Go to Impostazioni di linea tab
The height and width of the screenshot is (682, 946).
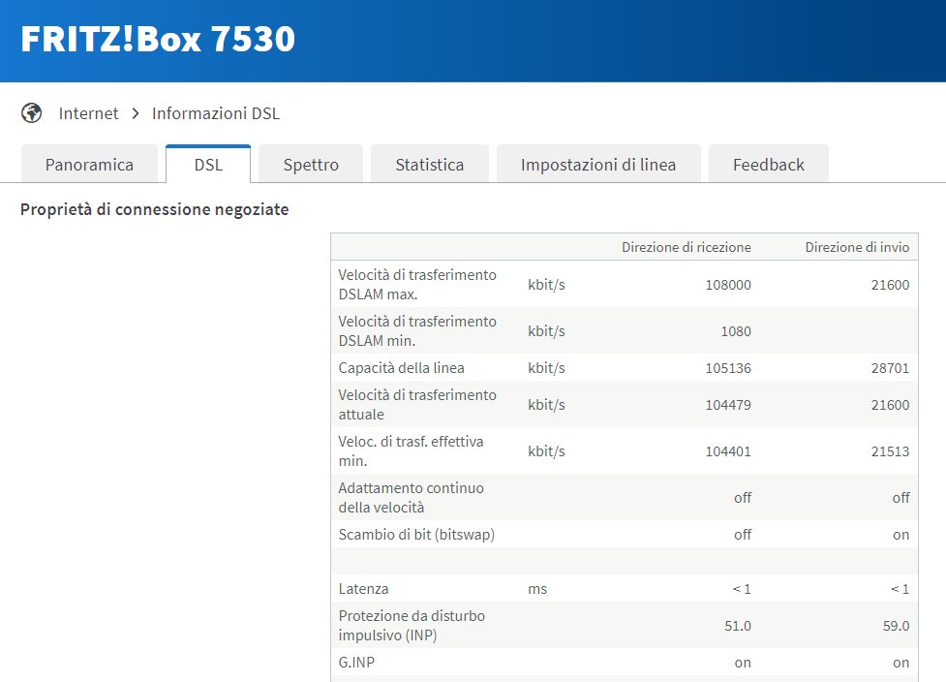coord(598,165)
